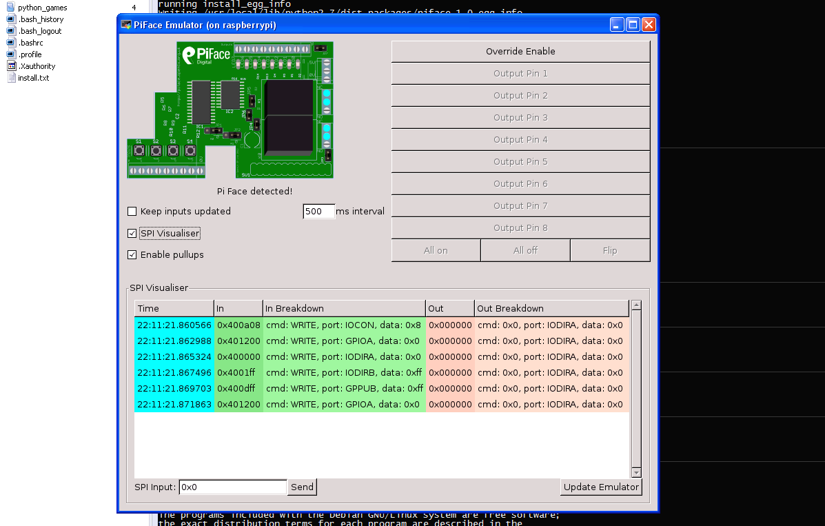Click the All on button

[436, 251]
